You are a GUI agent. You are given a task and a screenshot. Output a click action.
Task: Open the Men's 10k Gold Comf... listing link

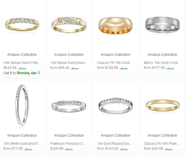(162, 63)
